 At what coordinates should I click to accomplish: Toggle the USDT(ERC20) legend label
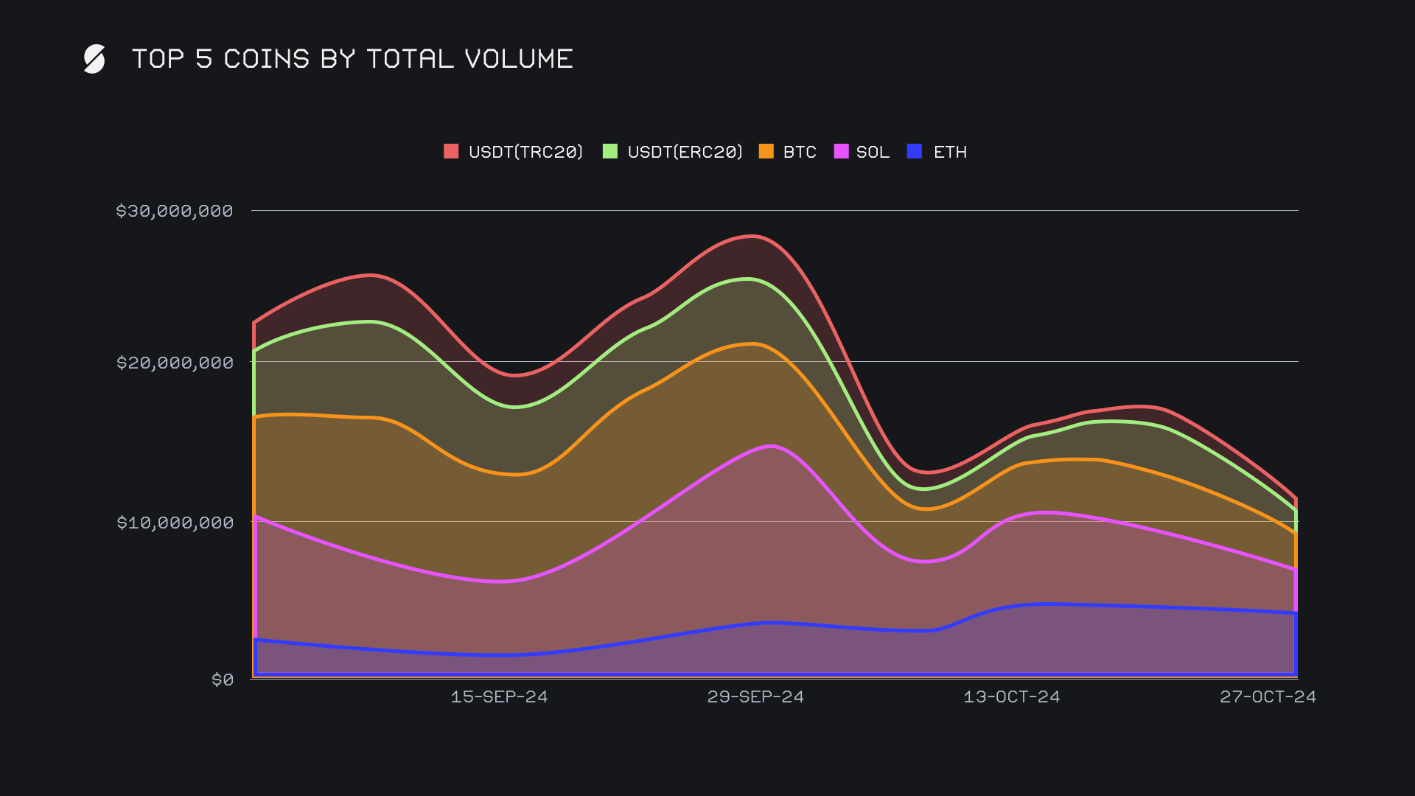coord(685,152)
